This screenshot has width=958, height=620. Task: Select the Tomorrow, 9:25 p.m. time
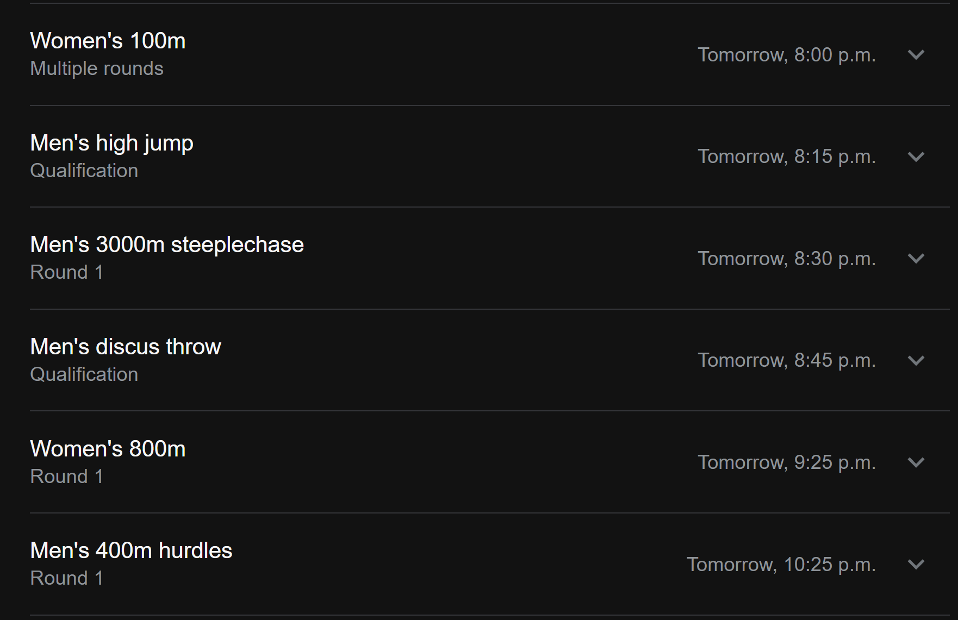(786, 462)
